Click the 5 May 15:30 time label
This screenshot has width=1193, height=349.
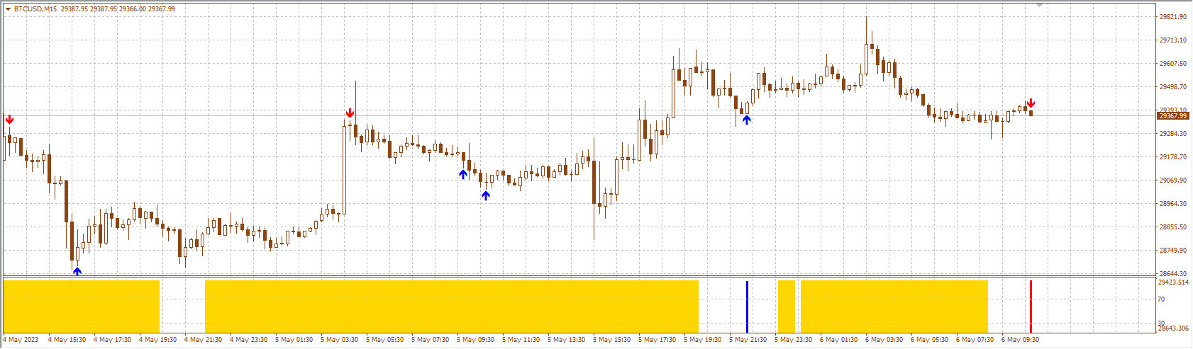click(611, 340)
